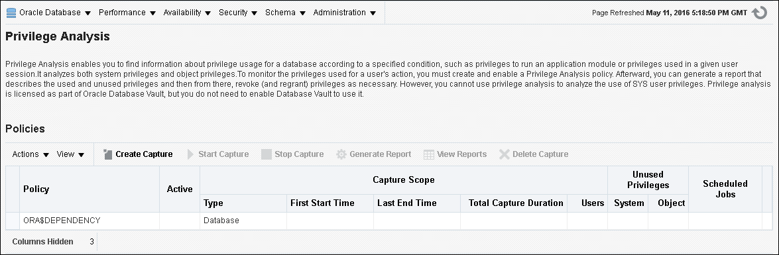Click the Create Capture button label
The image size is (779, 255).
(x=144, y=154)
